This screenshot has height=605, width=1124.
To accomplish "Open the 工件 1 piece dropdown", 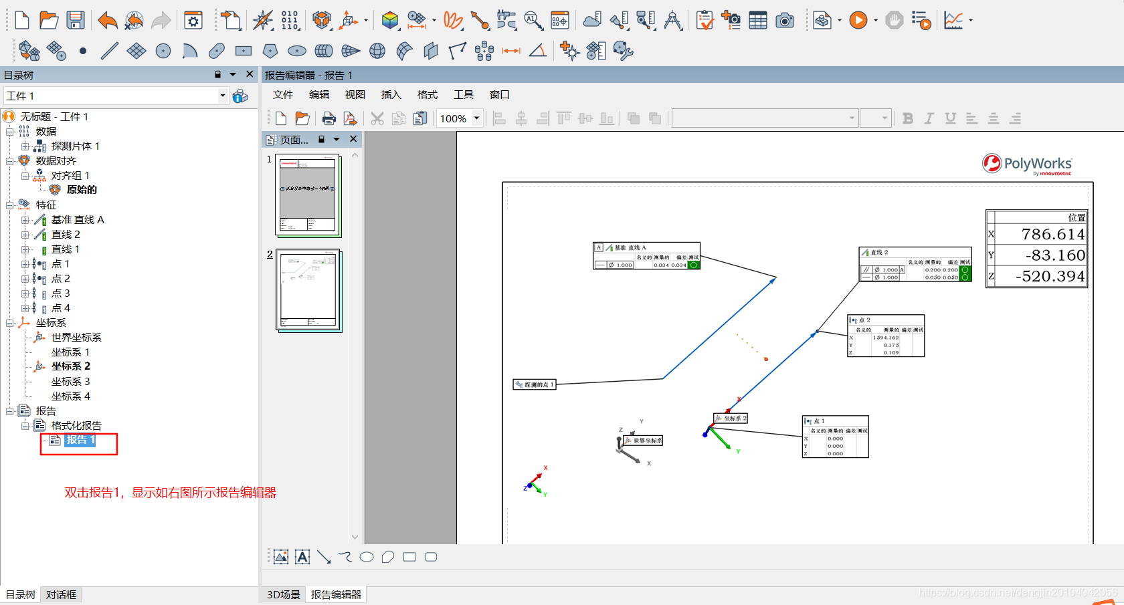I will [223, 96].
